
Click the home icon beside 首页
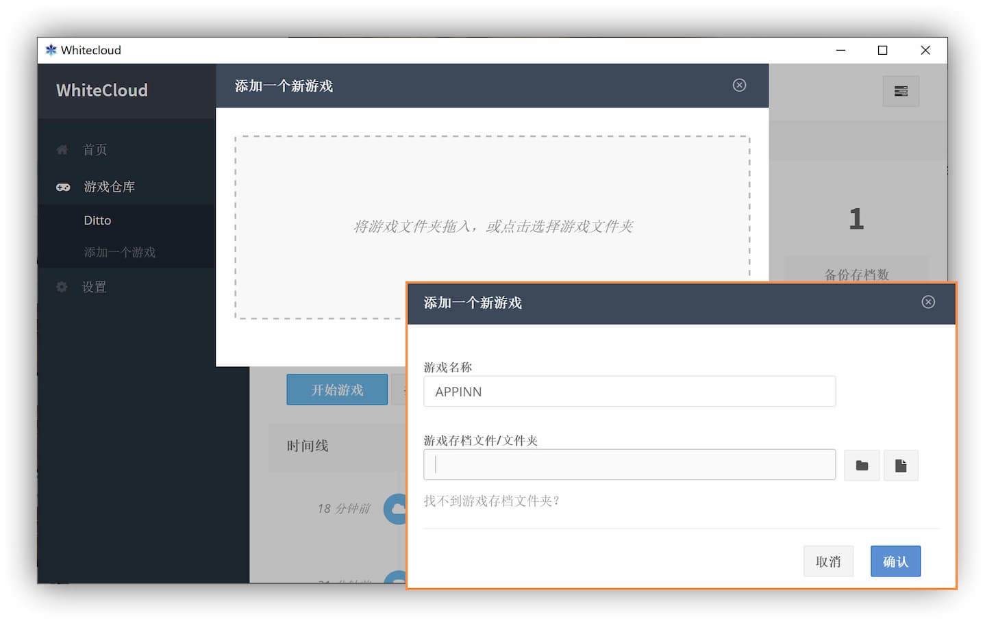[62, 149]
